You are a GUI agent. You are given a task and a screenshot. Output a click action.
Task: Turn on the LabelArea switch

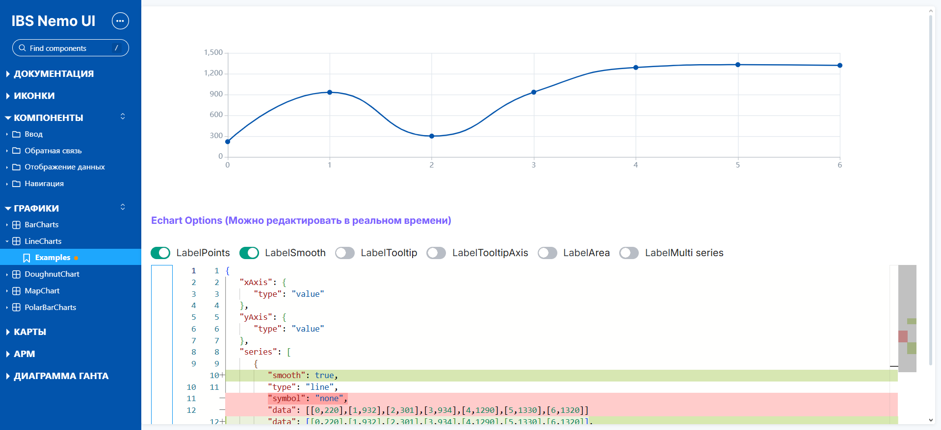point(547,253)
